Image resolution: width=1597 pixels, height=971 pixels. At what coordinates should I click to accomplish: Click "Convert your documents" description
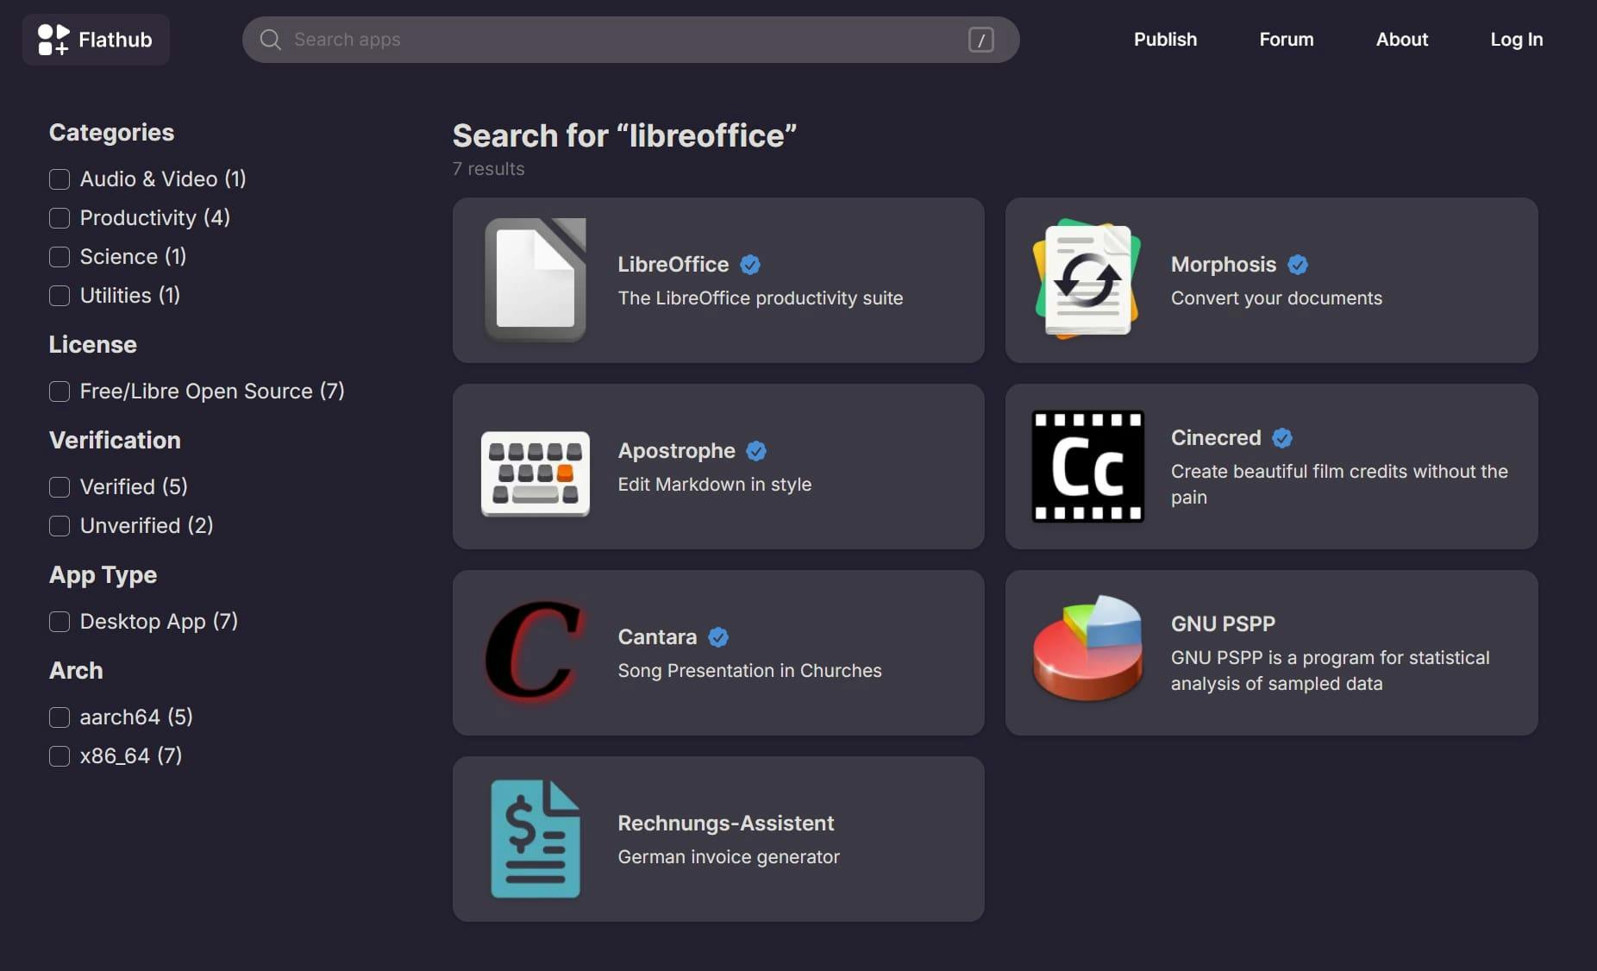pyautogui.click(x=1276, y=298)
